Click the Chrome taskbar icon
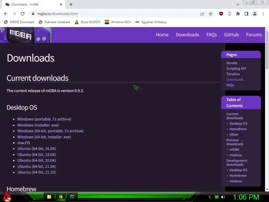The image size is (269, 202). pos(61,197)
